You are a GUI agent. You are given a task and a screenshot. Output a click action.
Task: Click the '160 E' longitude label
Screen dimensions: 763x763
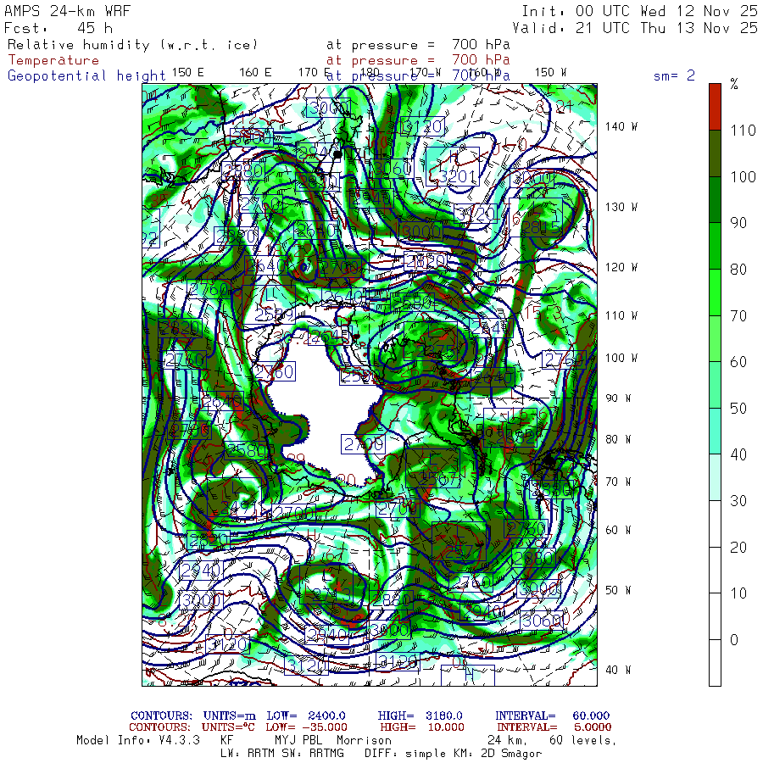[255, 73]
